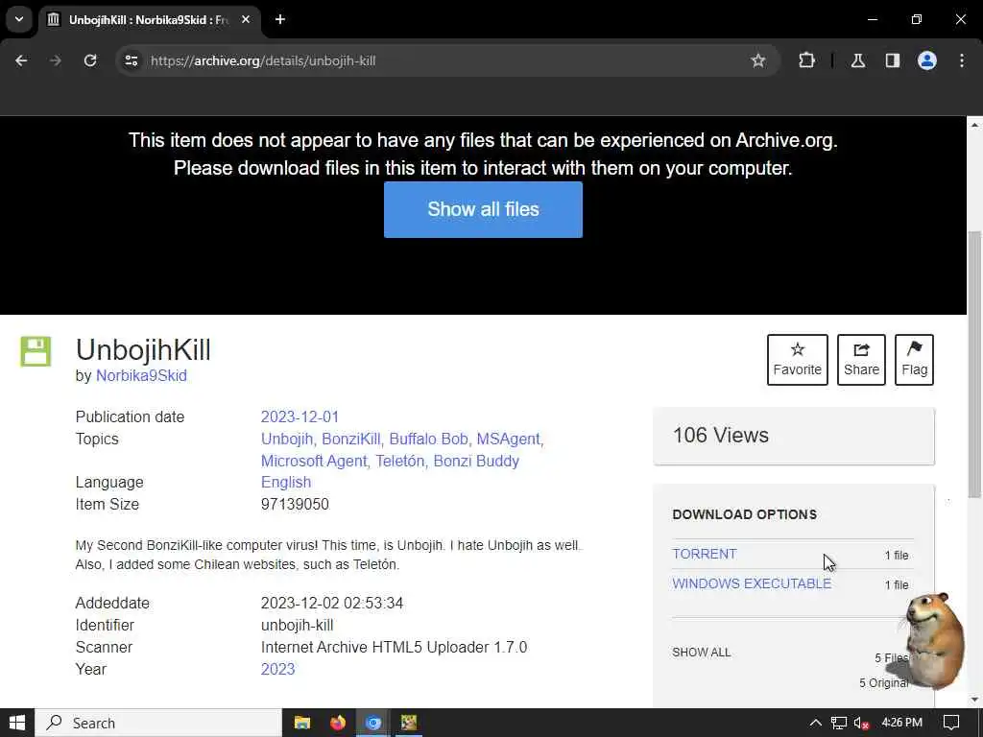Open Firefox from the taskbar
983x737 pixels.
pos(338,723)
